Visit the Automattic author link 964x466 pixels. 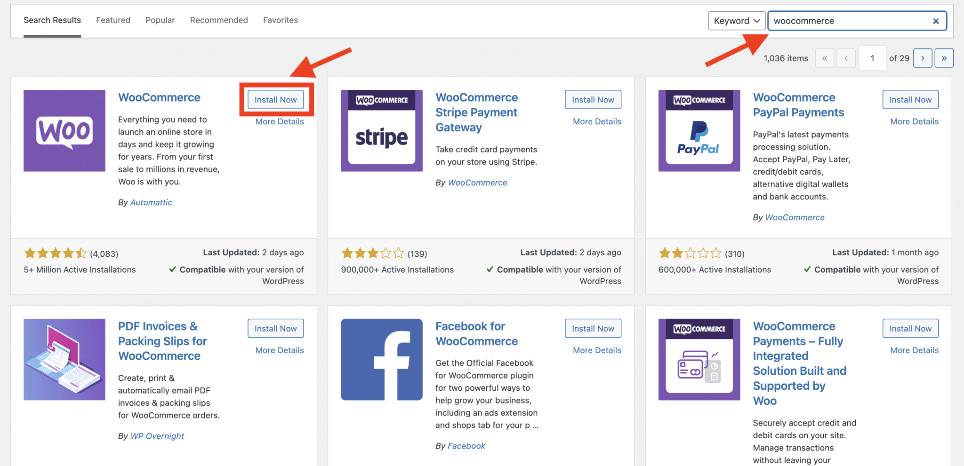pos(151,202)
